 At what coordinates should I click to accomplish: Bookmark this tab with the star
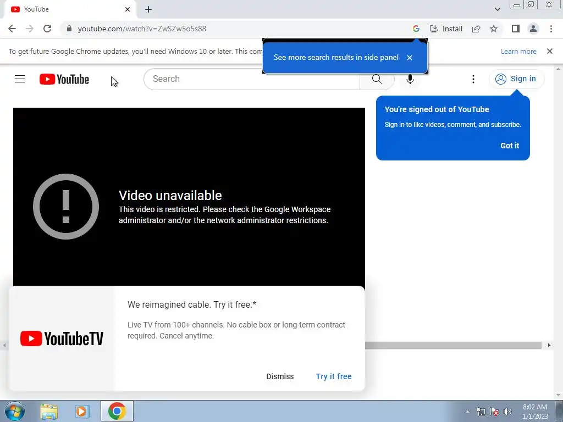(494, 29)
